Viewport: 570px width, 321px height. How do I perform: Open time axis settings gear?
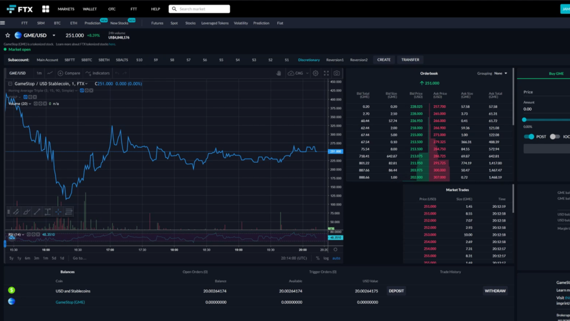pyautogui.click(x=336, y=250)
